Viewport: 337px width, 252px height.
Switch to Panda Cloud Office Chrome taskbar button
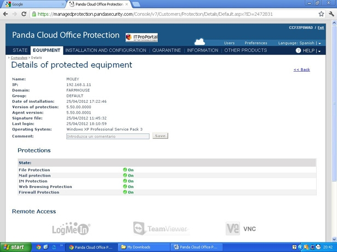click(92, 247)
